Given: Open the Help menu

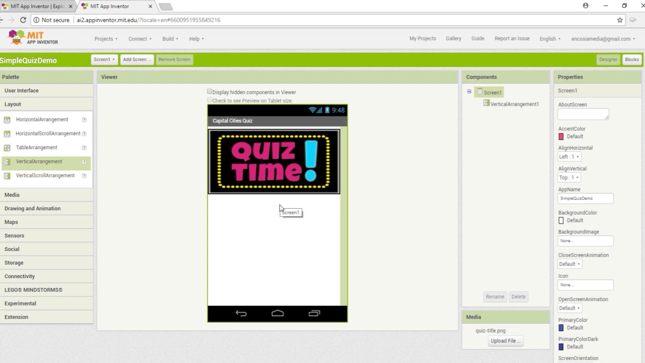Looking at the screenshot, I should (197, 39).
